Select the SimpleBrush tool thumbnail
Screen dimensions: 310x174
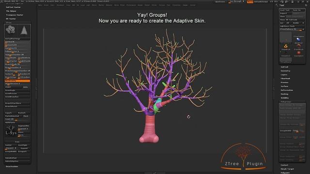pyautogui.click(x=286, y=47)
